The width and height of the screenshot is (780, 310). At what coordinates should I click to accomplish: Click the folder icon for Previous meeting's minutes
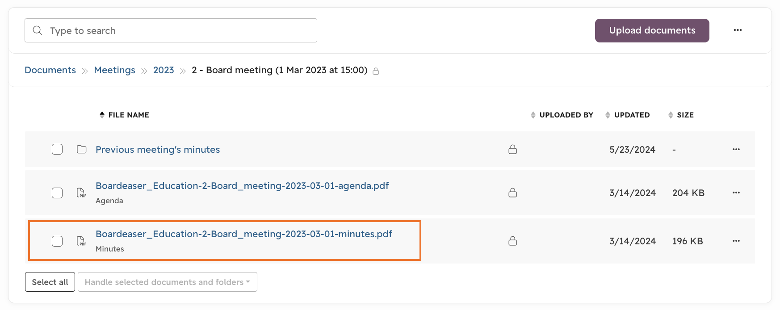81,149
